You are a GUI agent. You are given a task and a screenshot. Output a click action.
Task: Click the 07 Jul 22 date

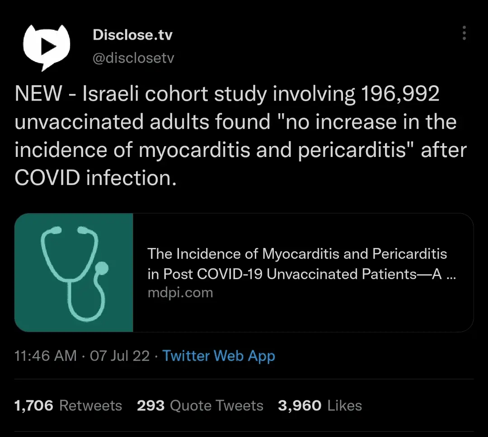click(120, 356)
